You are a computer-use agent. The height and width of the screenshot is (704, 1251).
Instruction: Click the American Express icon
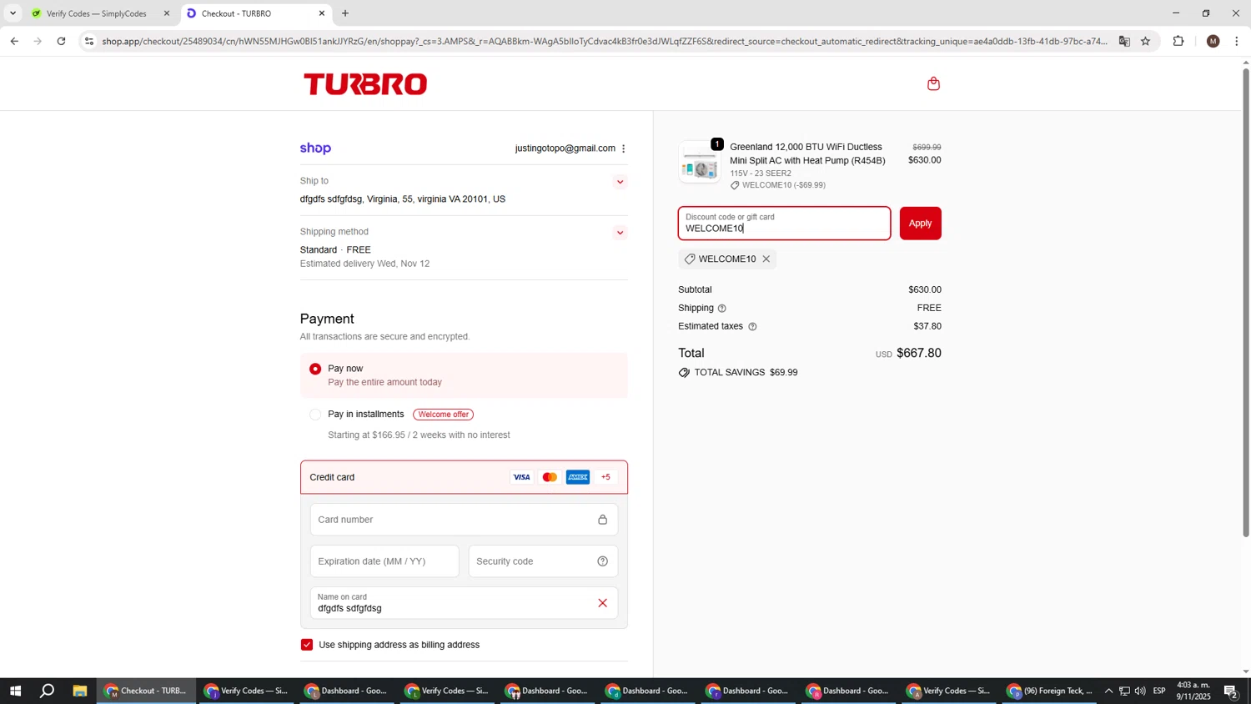[578, 477]
